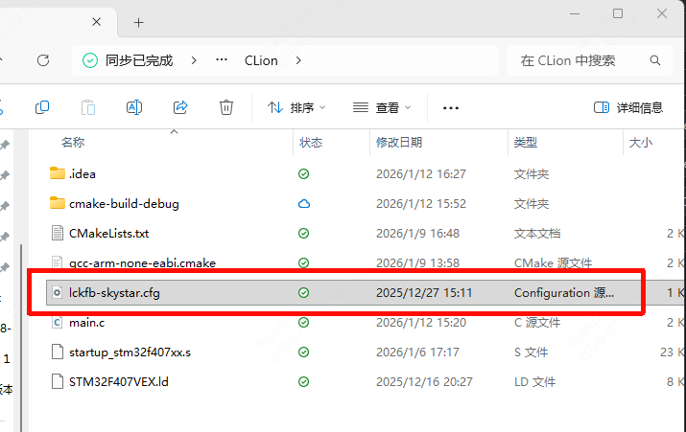Open the toolbar more-options ellipsis
The height and width of the screenshot is (432, 686).
pyautogui.click(x=451, y=108)
